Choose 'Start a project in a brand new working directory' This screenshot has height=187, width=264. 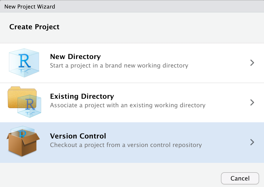(x=119, y=66)
